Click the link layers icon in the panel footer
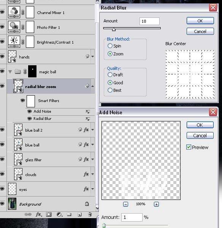Image resolution: width=222 pixels, height=228 pixels. 28,214
